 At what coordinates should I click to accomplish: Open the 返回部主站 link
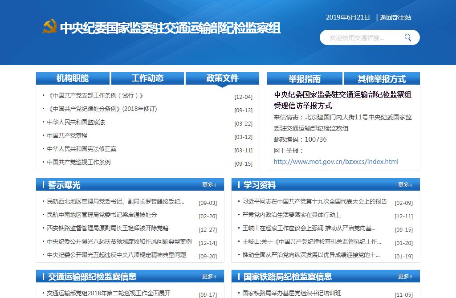(x=395, y=17)
